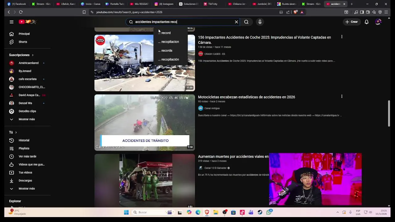
Task: Click the search magnifier button
Action: coord(246,22)
